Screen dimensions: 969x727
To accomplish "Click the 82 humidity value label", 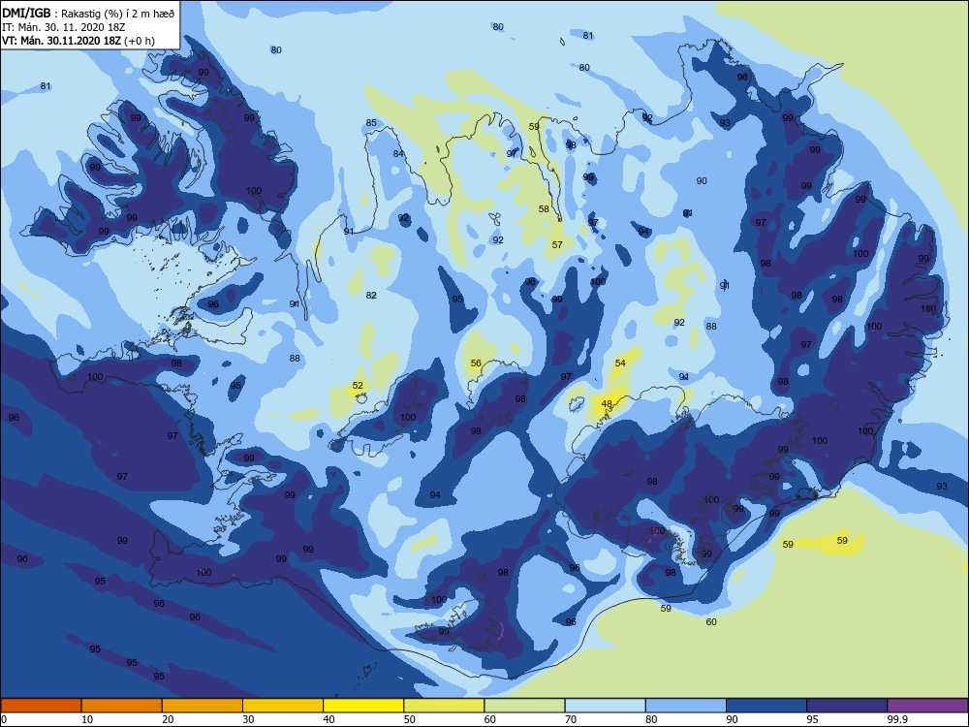I will (x=371, y=295).
